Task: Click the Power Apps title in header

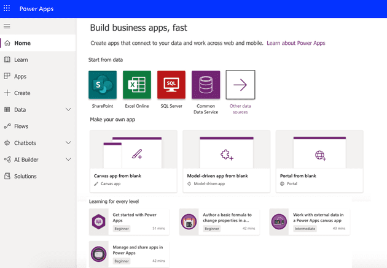Action: (36, 9)
